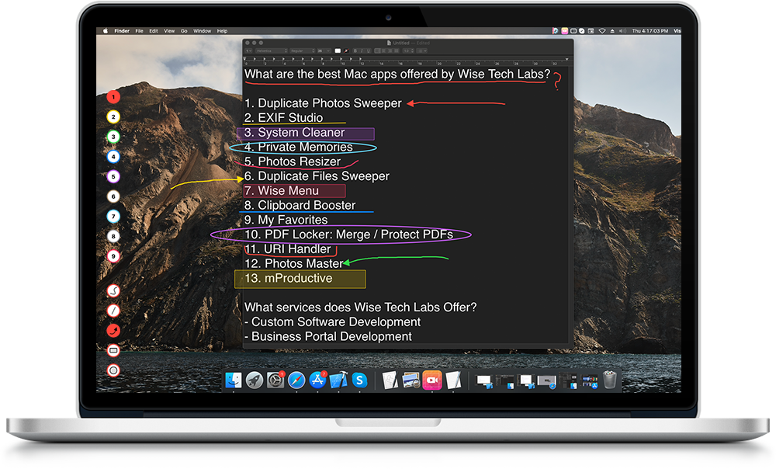Open the text background color well

pyautogui.click(x=346, y=50)
